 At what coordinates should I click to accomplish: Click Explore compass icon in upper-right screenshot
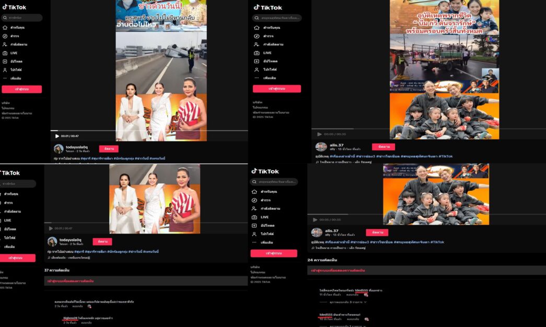[257, 36]
